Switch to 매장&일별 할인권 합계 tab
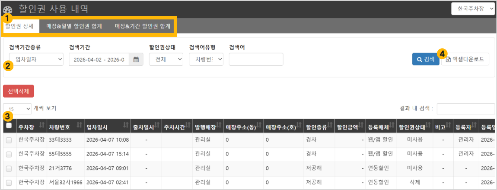The height and width of the screenshot is (190, 497). click(x=74, y=26)
